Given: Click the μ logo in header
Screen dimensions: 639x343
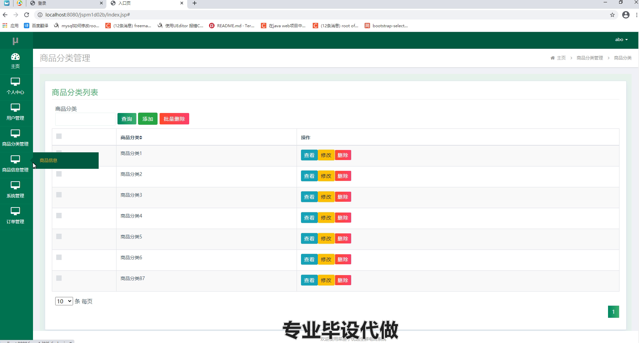Looking at the screenshot, I should (15, 41).
